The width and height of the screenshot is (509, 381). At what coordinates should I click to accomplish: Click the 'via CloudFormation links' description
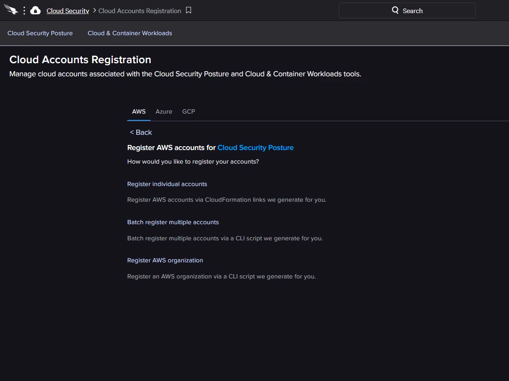pyautogui.click(x=227, y=200)
